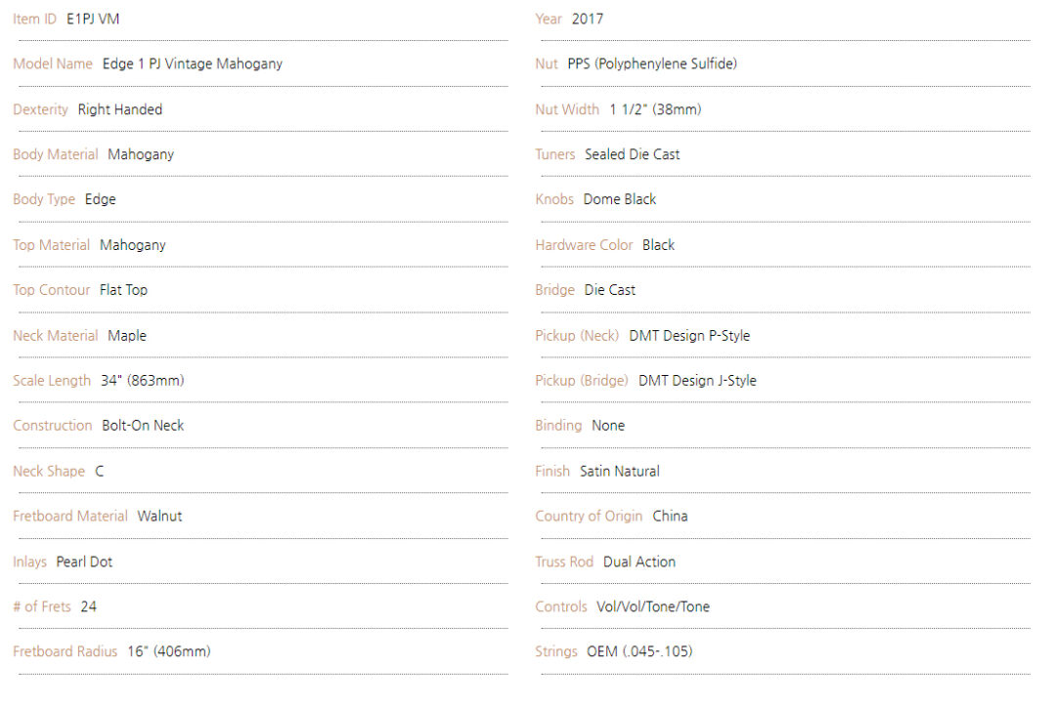1056x708 pixels.
Task: Select the 'Dual Action' truss rod value
Action: [x=639, y=562]
